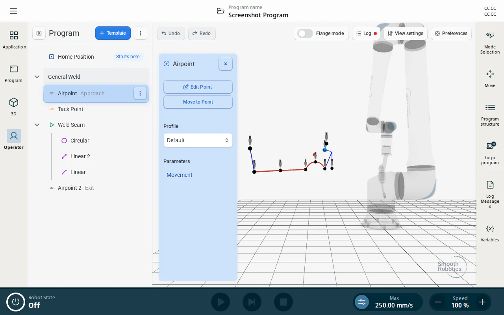The height and width of the screenshot is (315, 504).
Task: Expand the Movement parameters section
Action: [x=180, y=175]
